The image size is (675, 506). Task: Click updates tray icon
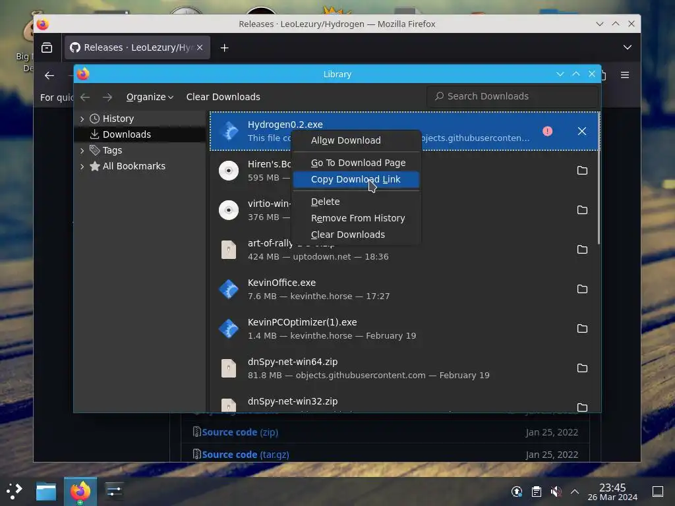pos(517,492)
